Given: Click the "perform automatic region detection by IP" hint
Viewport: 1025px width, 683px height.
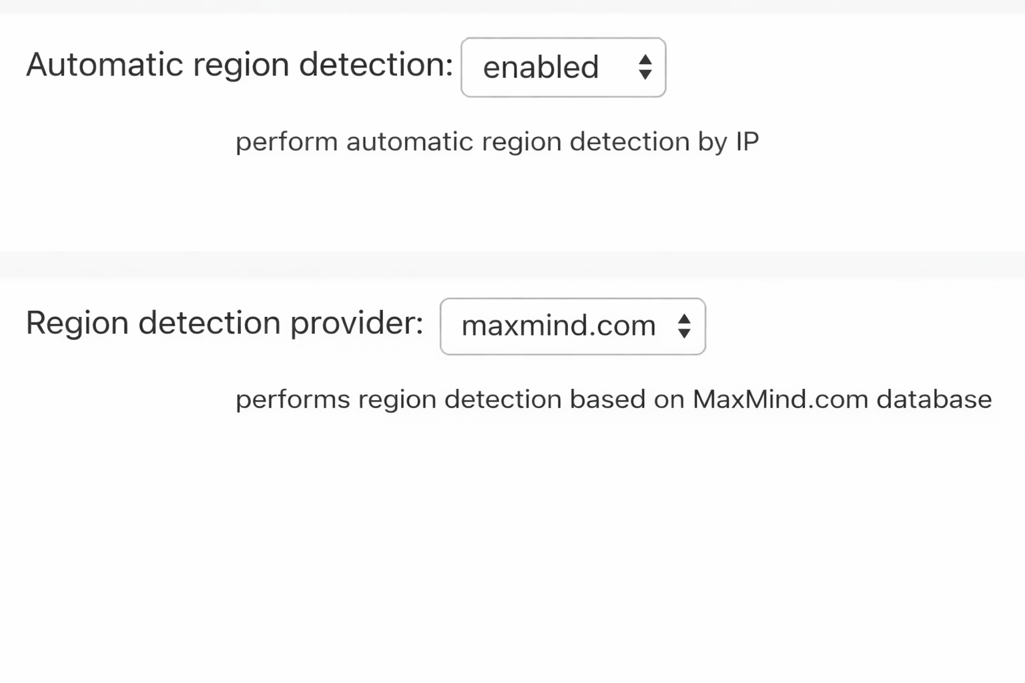Looking at the screenshot, I should pyautogui.click(x=497, y=141).
